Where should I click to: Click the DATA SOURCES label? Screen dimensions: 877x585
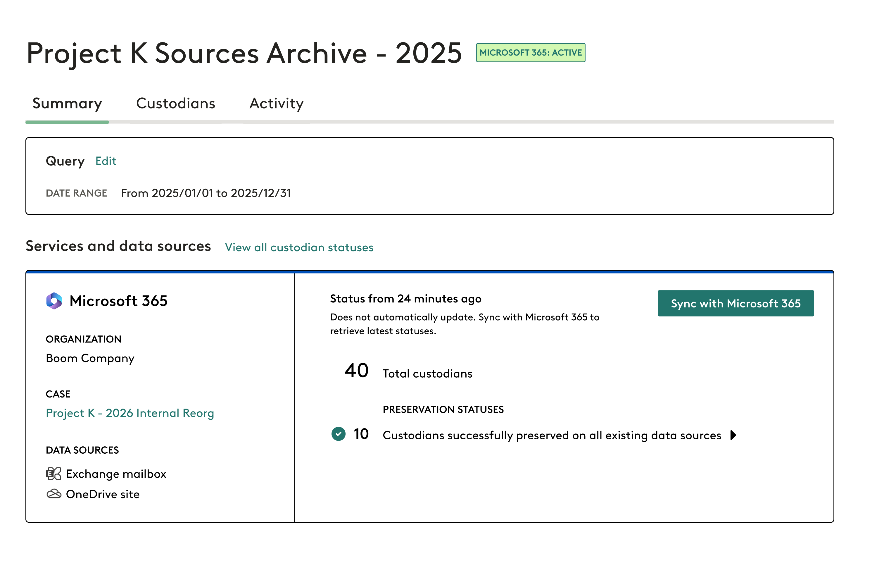[82, 450]
